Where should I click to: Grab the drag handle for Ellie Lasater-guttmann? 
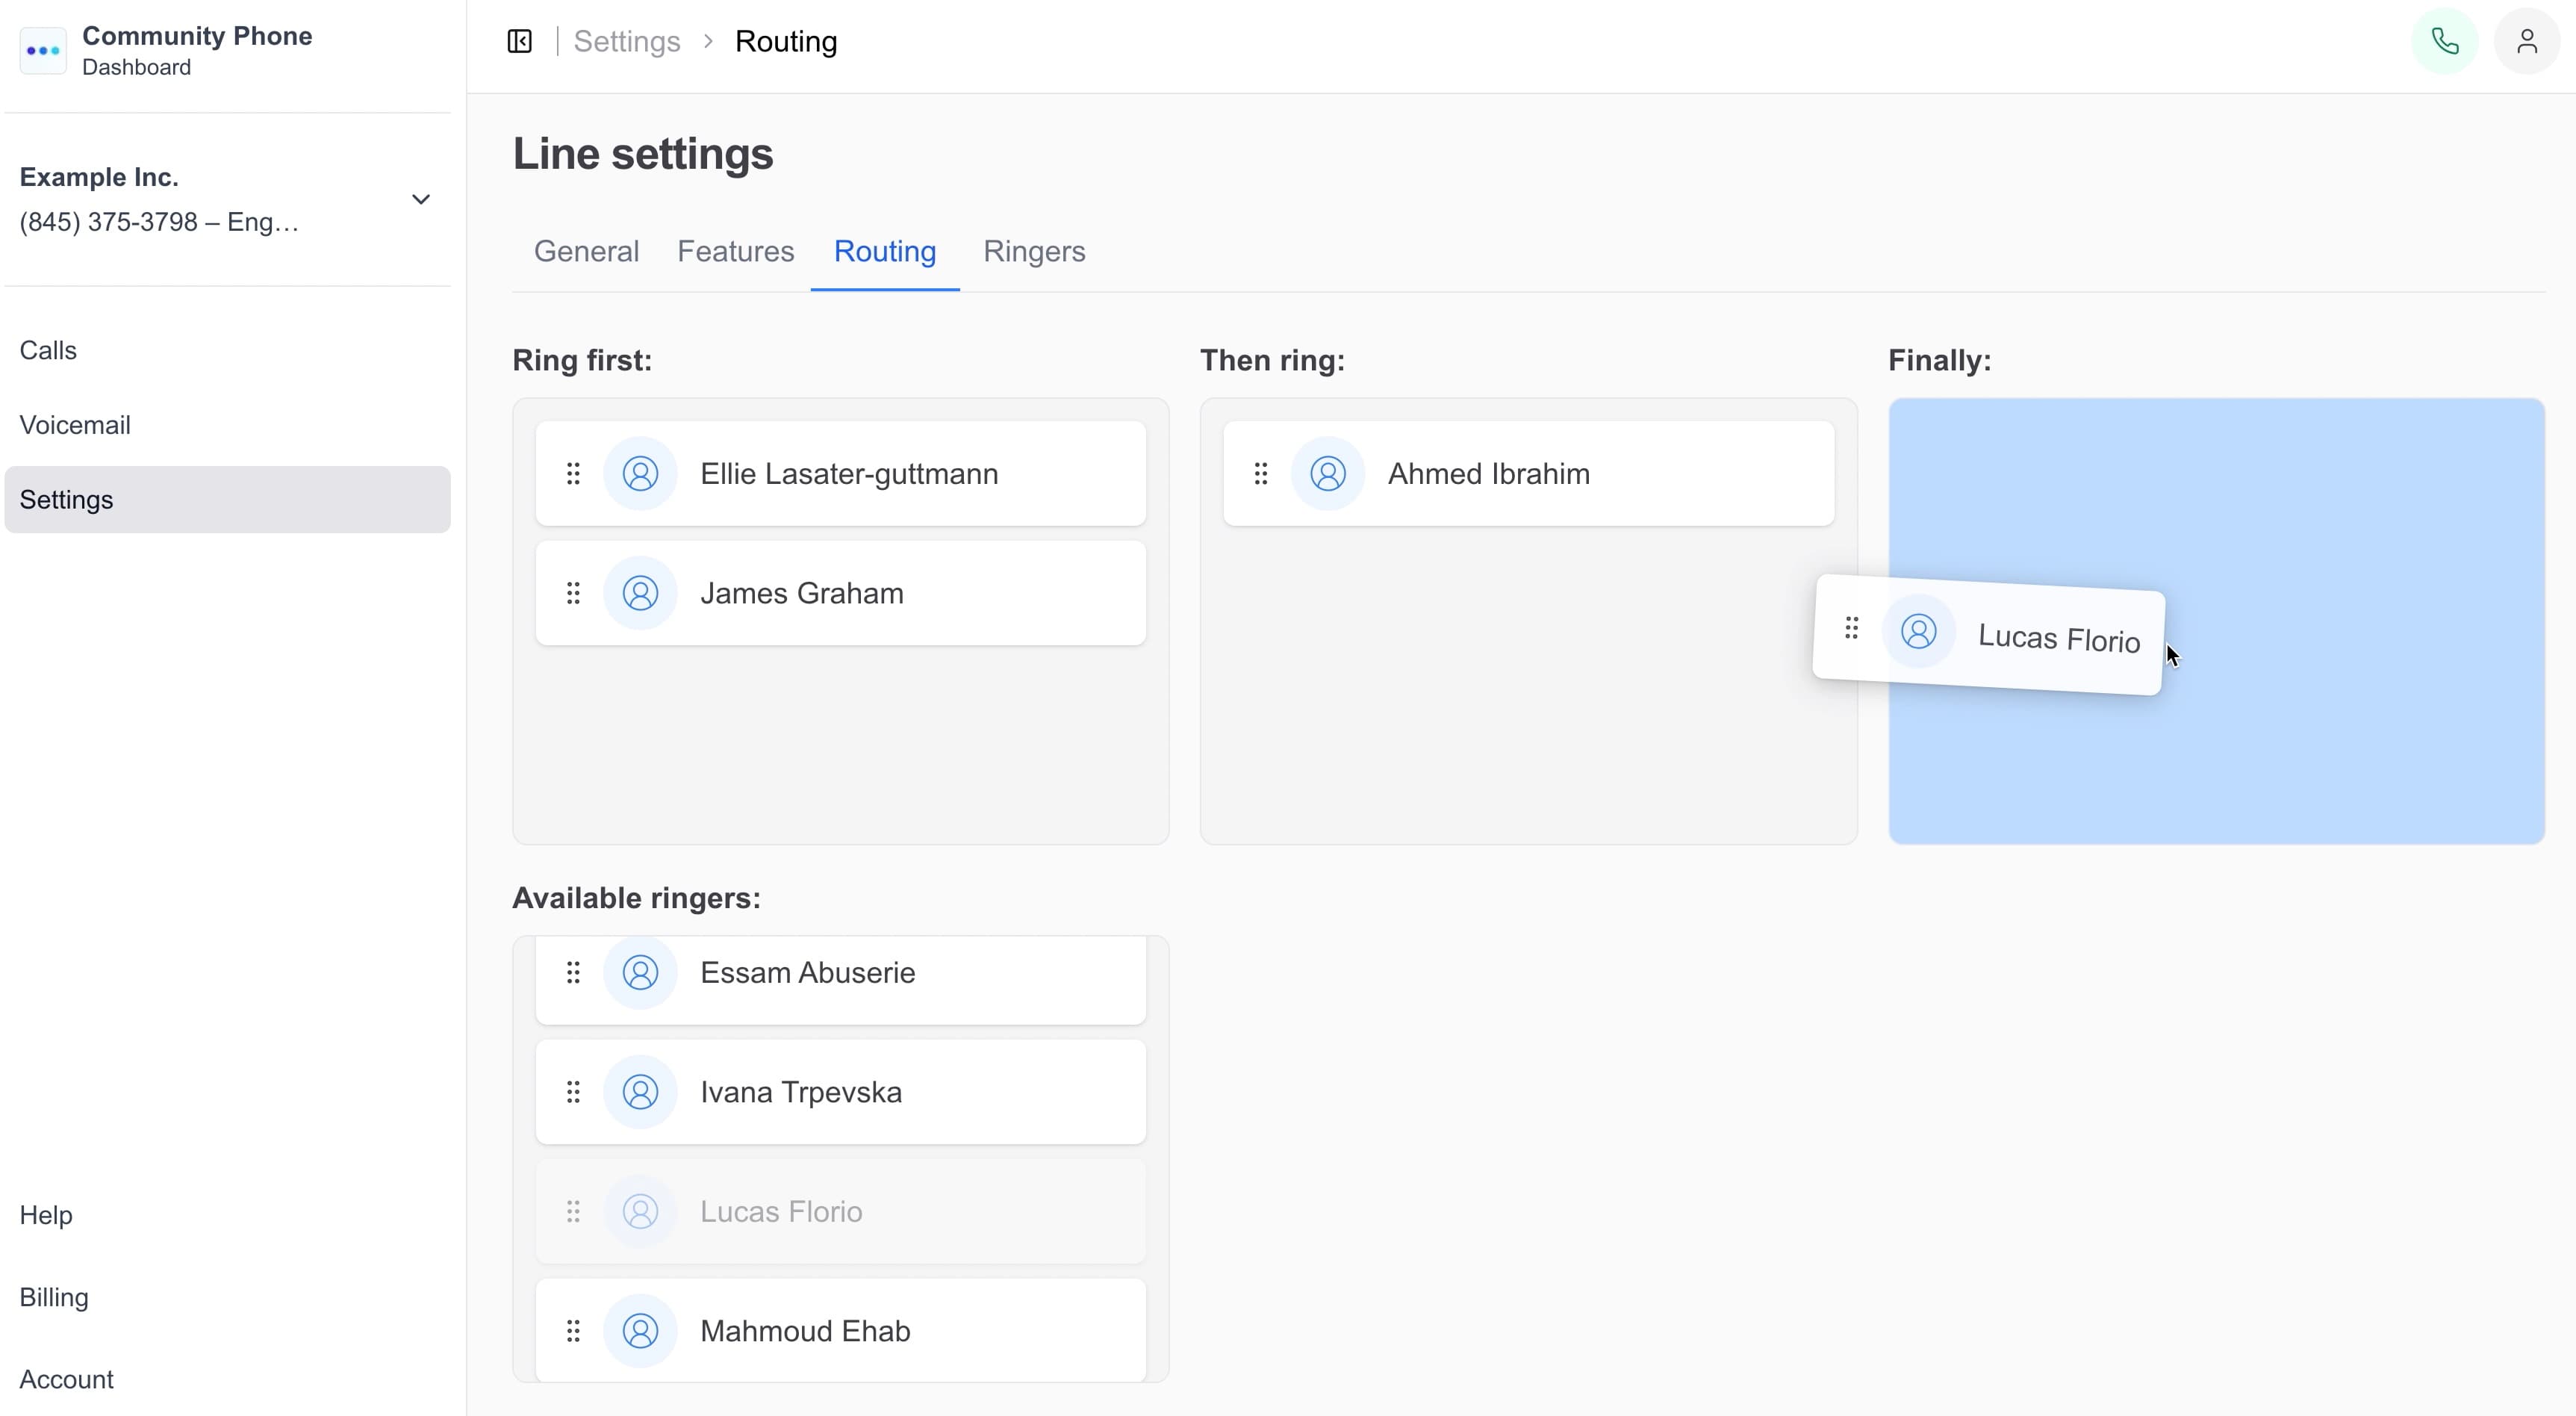tap(573, 473)
